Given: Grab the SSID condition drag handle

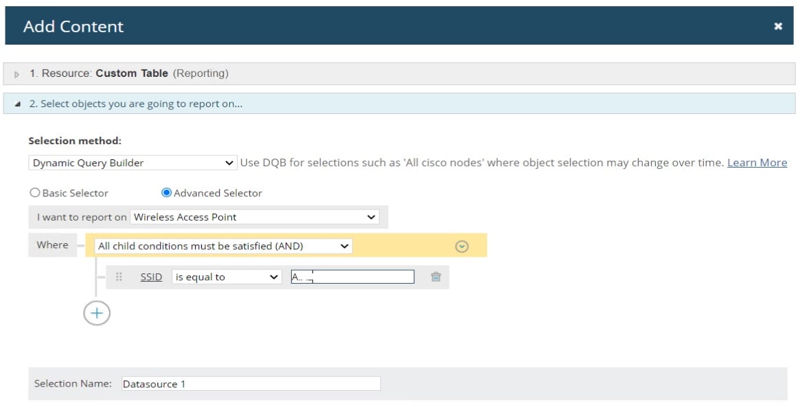Looking at the screenshot, I should (119, 277).
